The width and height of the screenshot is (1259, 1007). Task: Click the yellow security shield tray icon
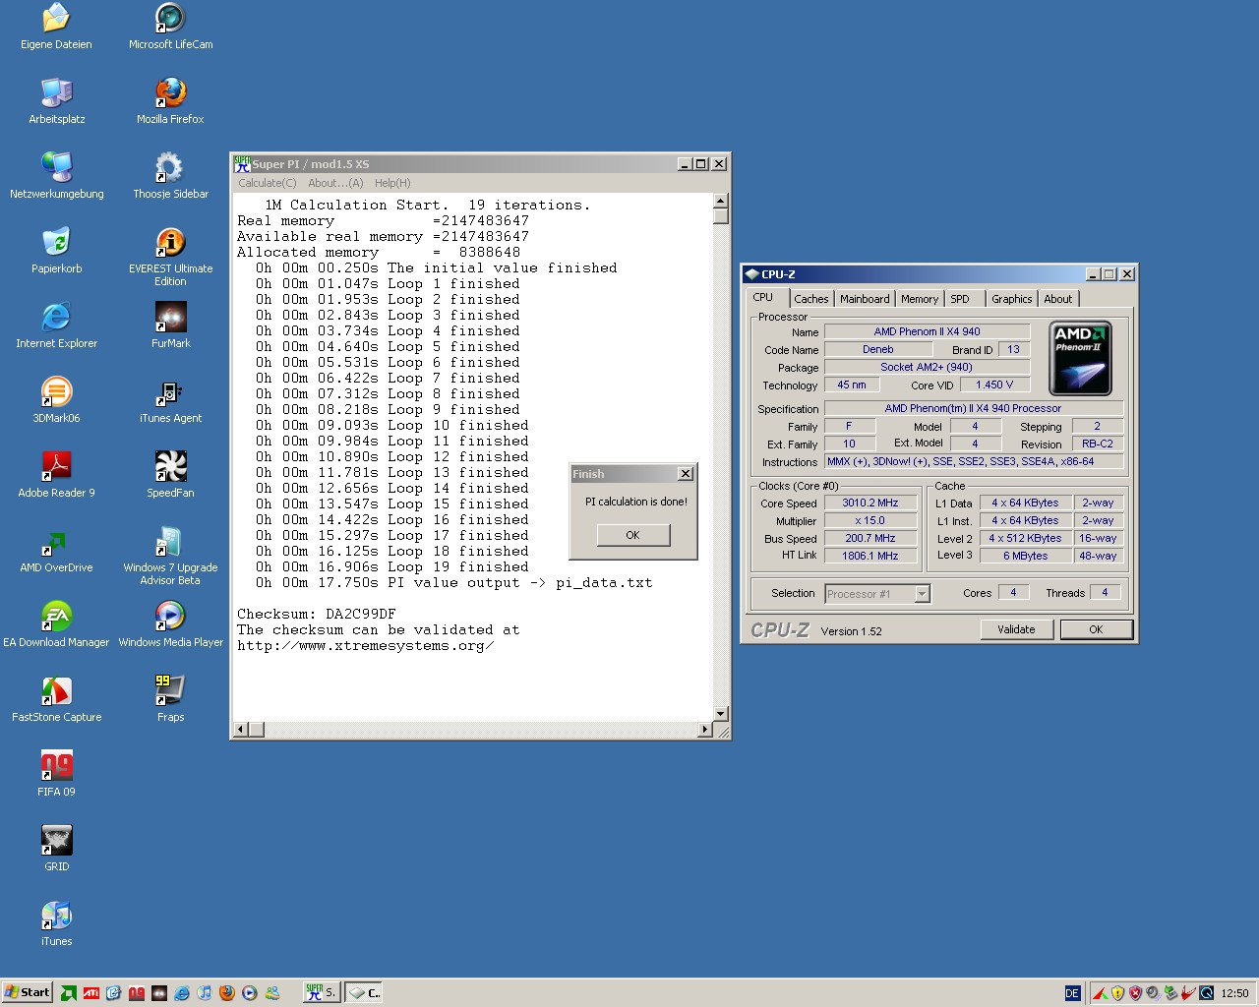[x=1117, y=993]
